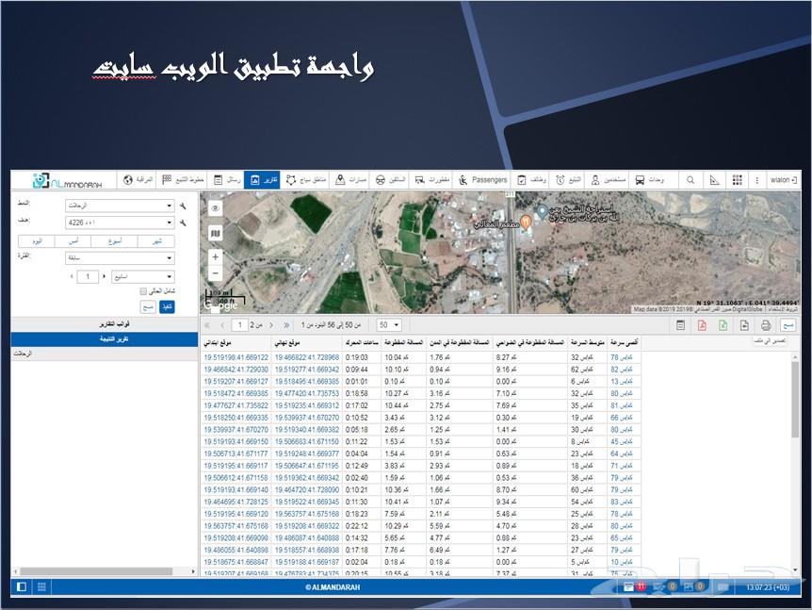Select the Today (اليوم) interval button
Image resolution: width=812 pixels, height=610 pixels.
pyautogui.click(x=36, y=241)
